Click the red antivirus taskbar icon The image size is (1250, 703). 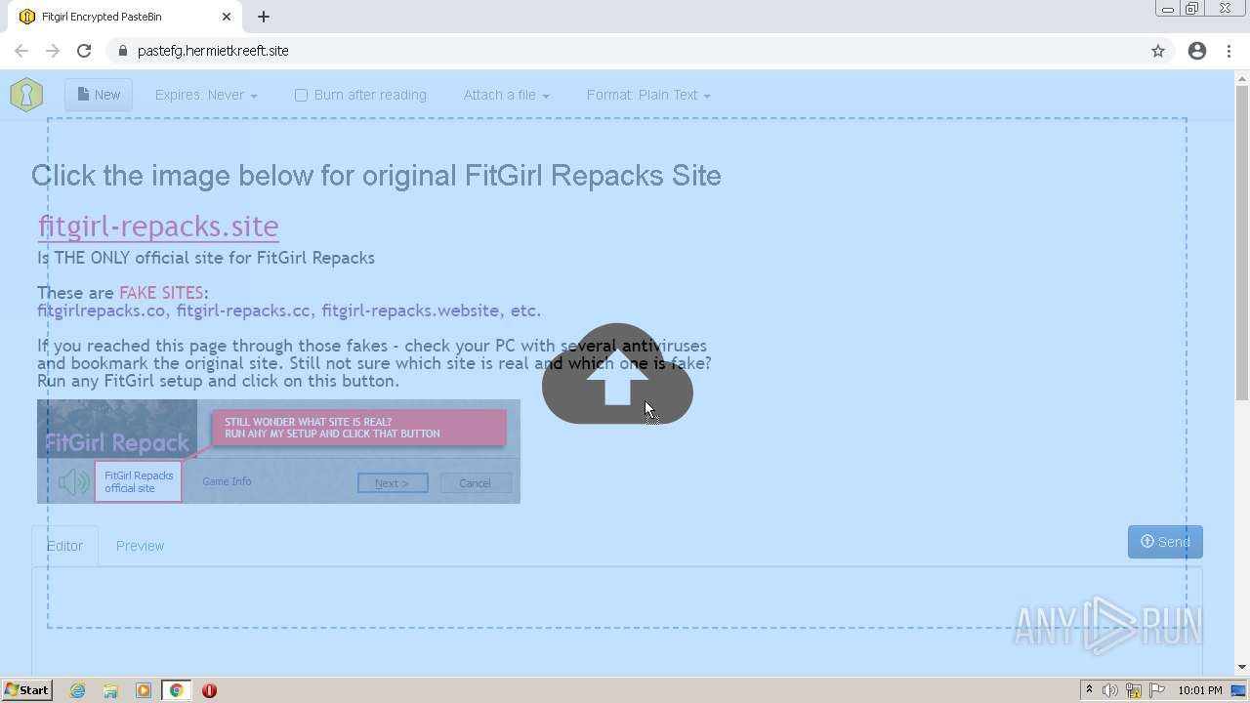coord(209,690)
